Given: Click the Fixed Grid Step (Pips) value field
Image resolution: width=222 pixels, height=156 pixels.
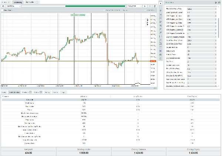Looking at the screenshot, I should point(201,9).
